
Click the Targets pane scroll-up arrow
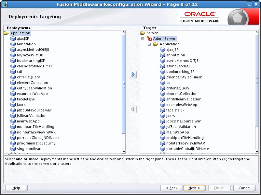(256, 32)
